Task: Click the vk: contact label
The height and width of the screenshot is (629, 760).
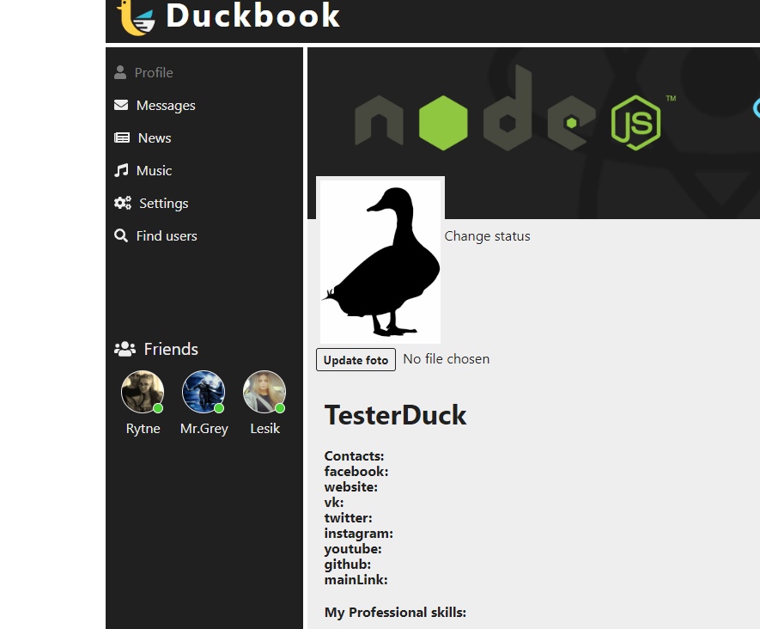Action: pyautogui.click(x=334, y=503)
